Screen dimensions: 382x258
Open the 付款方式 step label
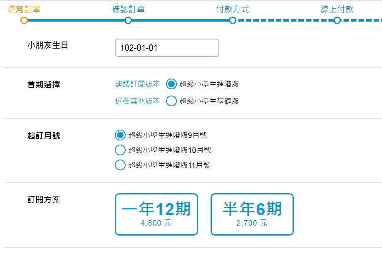click(233, 9)
